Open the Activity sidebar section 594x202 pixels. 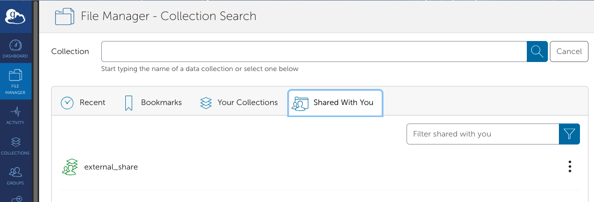pyautogui.click(x=16, y=115)
